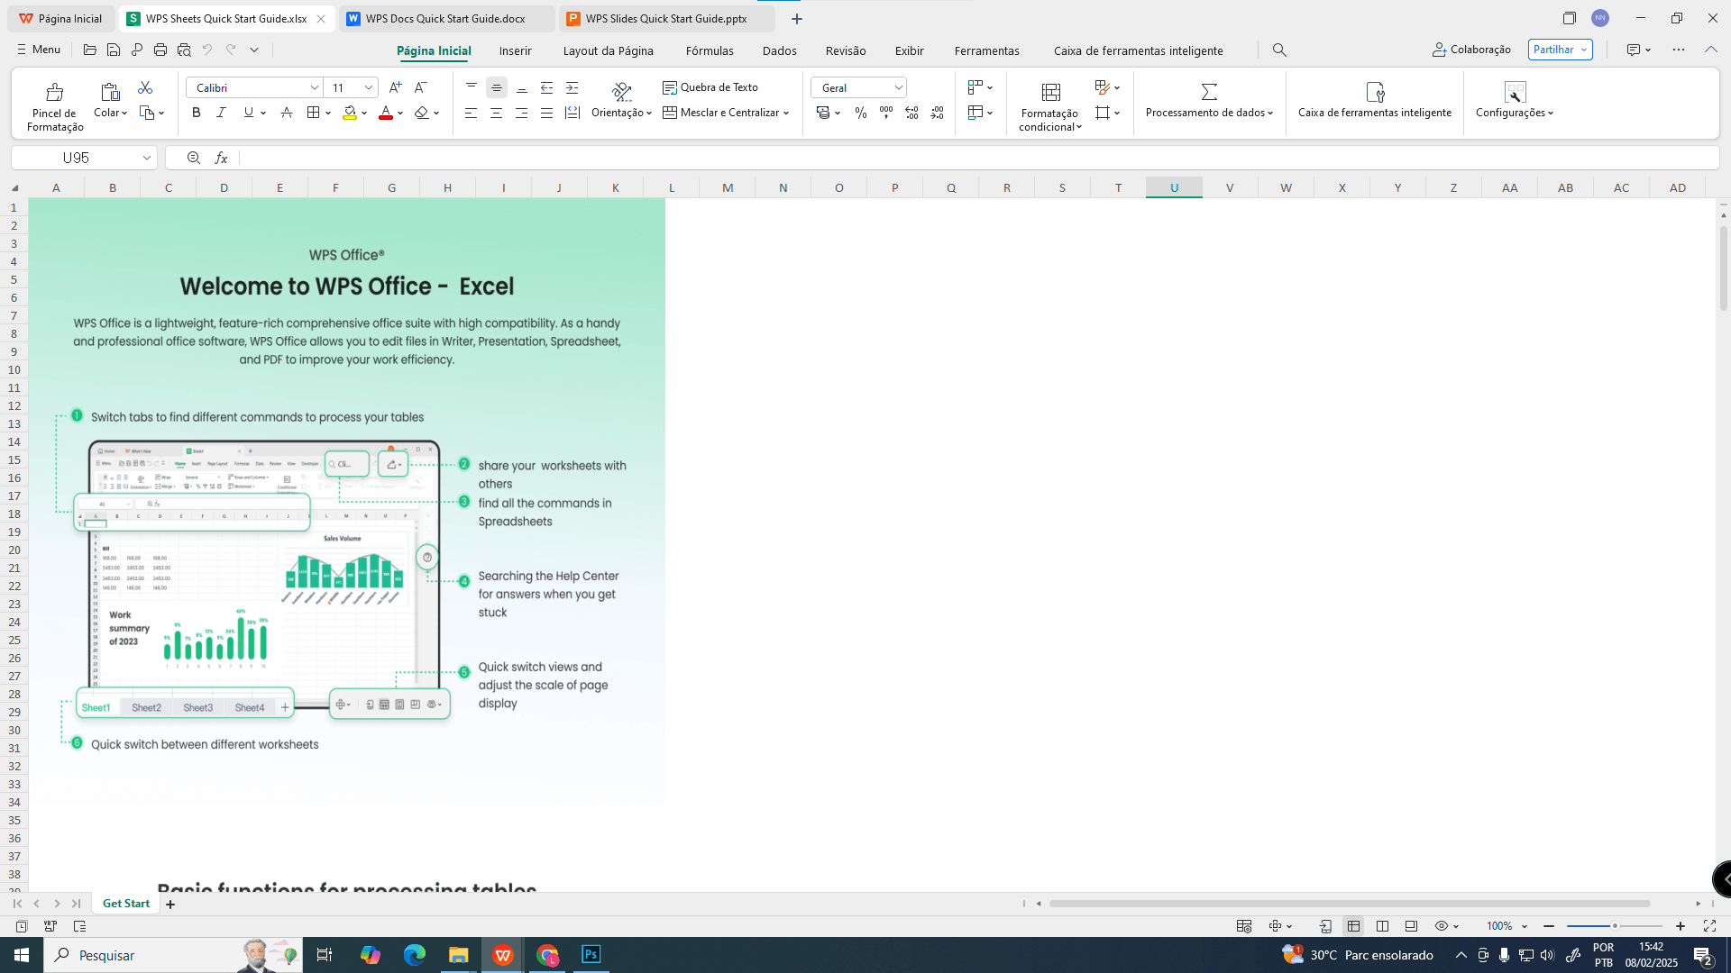Image resolution: width=1731 pixels, height=973 pixels.
Task: Click the zoom slider handle in status bar
Action: [1615, 926]
